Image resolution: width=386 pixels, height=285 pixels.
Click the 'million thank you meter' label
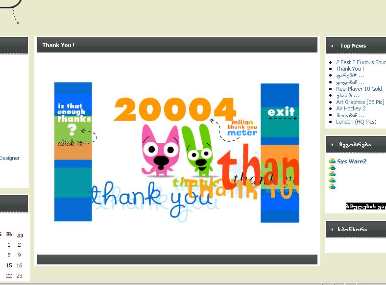click(242, 128)
